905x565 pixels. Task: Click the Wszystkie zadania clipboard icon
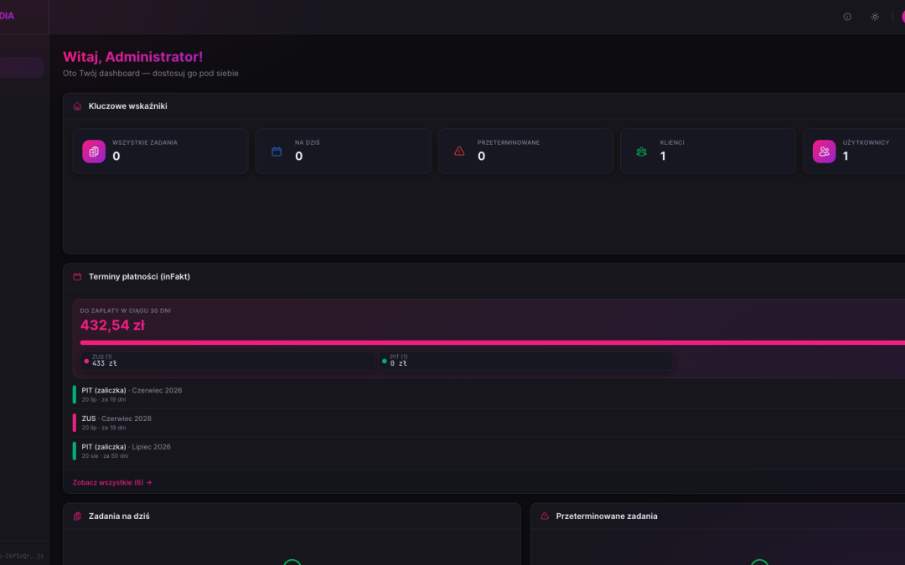94,152
